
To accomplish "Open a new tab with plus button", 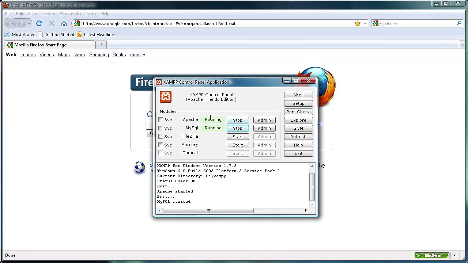I will tap(101, 45).
